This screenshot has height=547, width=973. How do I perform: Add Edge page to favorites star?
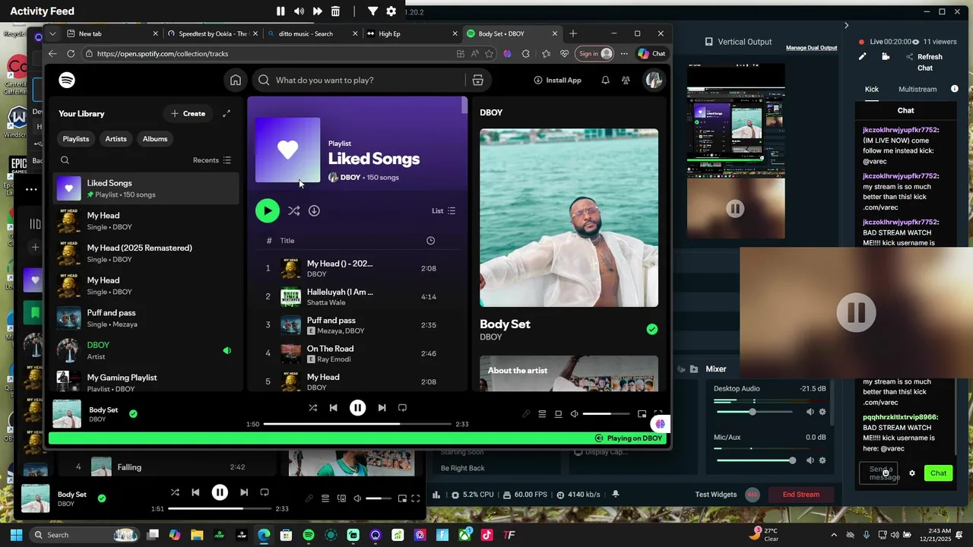[489, 54]
